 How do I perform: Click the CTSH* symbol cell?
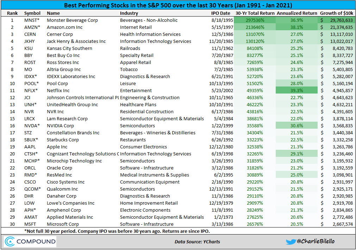pyautogui.click(x=31, y=154)
